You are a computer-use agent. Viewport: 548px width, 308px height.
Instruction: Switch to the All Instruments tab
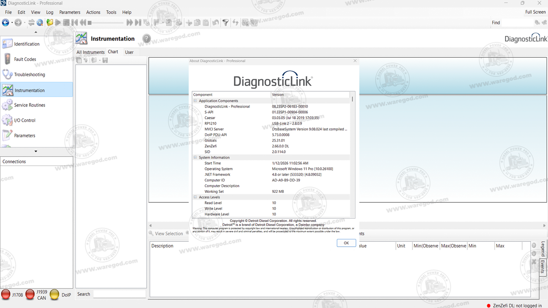(90, 52)
